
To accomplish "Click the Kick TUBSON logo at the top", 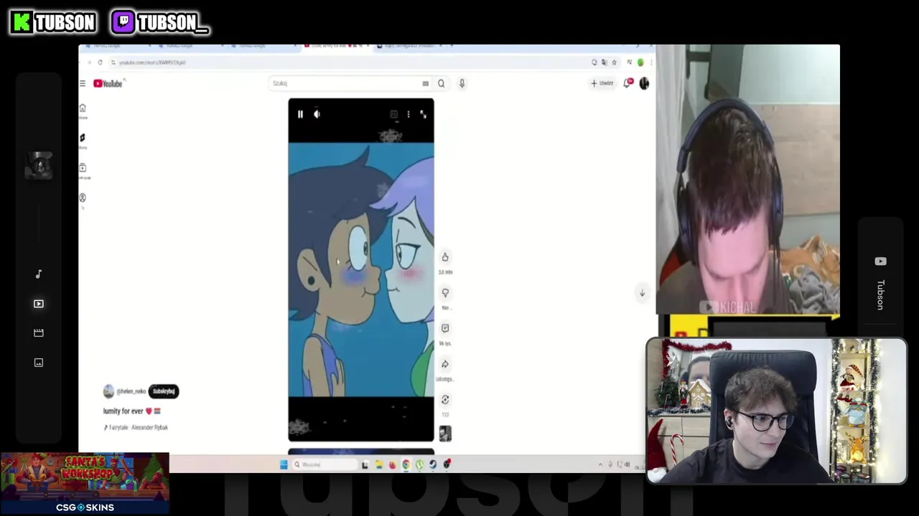I will point(54,23).
